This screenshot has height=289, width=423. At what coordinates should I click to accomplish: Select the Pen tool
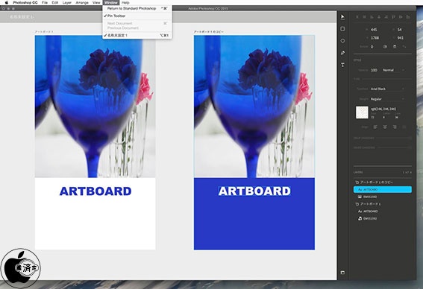click(342, 53)
